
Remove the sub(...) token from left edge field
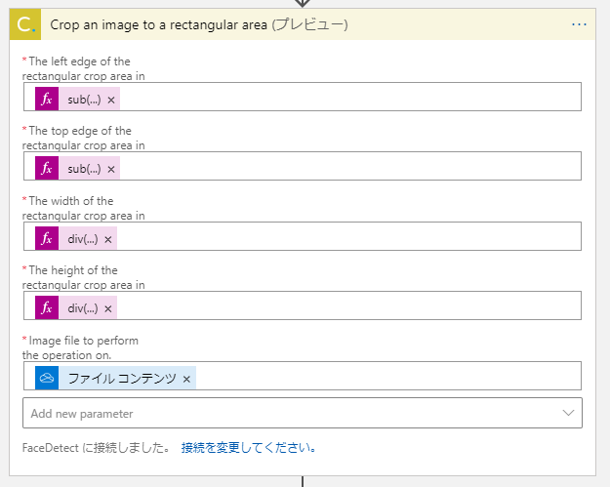point(111,100)
